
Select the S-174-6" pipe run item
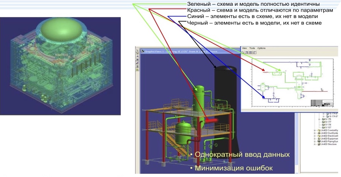point(334,114)
